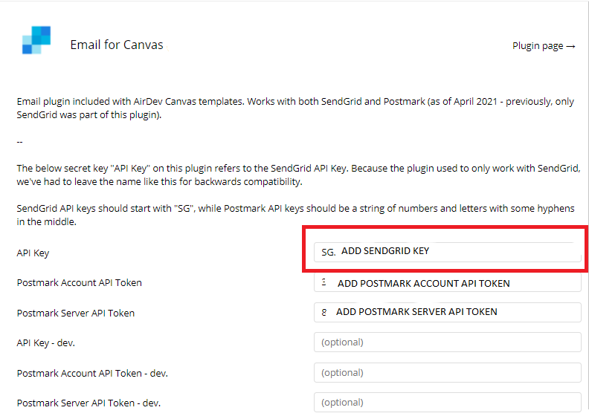The height and width of the screenshot is (419, 589).
Task: Click the optional API Key - dev. field
Action: pos(447,342)
